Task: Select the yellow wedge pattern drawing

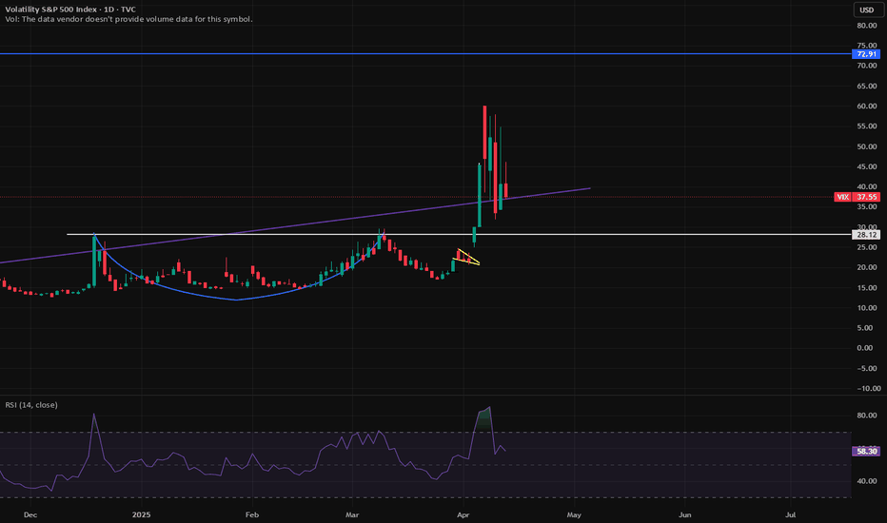Action: click(x=466, y=258)
